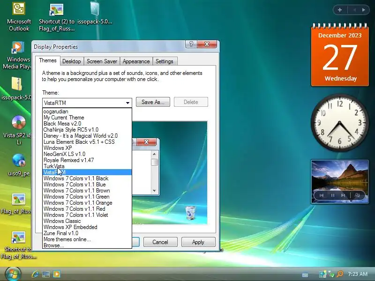
Task: Choose the TurkVista theme
Action: [x=87, y=166]
